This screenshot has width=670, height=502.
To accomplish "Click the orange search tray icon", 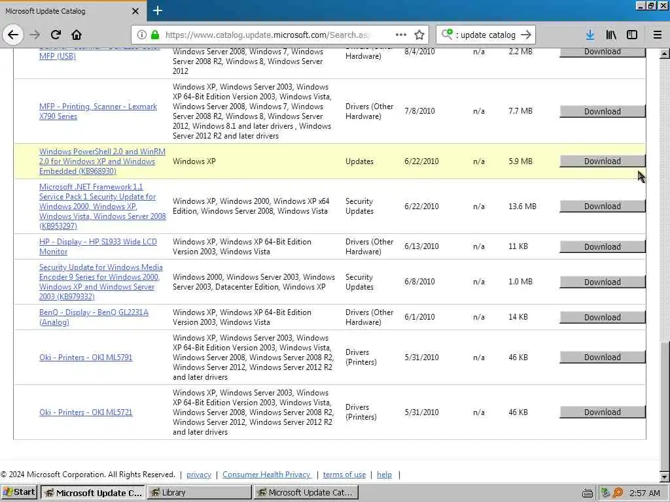I will coord(618,493).
